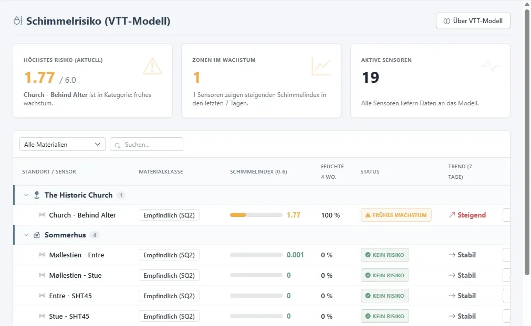Click Kein Risiko badge for Møllestien - Stue
The width and height of the screenshot is (531, 326).
[x=384, y=275]
